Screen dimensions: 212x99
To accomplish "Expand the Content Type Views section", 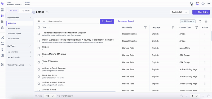I will [x=30, y=65].
